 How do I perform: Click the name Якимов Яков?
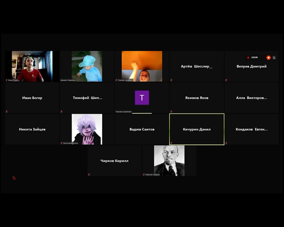197,98
